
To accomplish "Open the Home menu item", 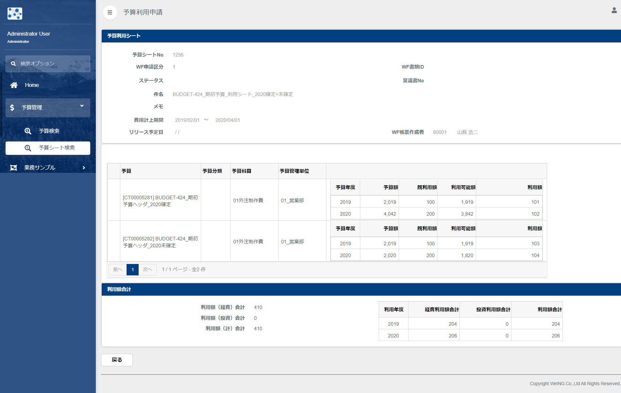I will tap(32, 85).
